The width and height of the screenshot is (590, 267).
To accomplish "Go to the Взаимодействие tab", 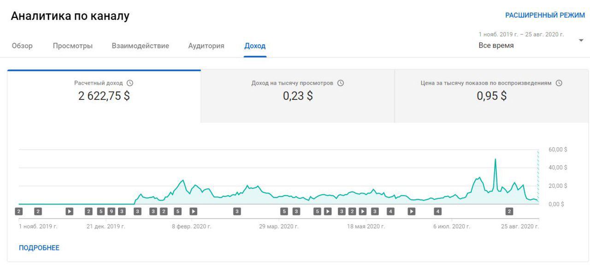I will [x=140, y=46].
